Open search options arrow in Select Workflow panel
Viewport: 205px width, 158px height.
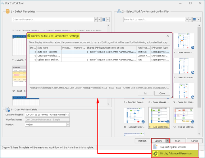(190, 19)
